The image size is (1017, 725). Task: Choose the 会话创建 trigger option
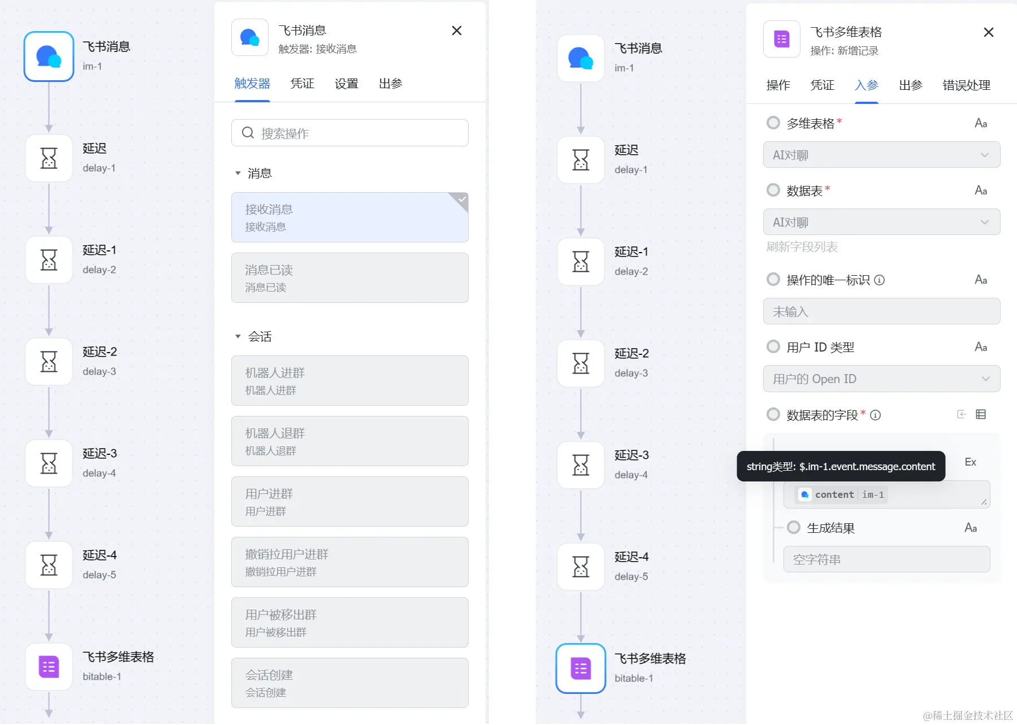point(350,683)
